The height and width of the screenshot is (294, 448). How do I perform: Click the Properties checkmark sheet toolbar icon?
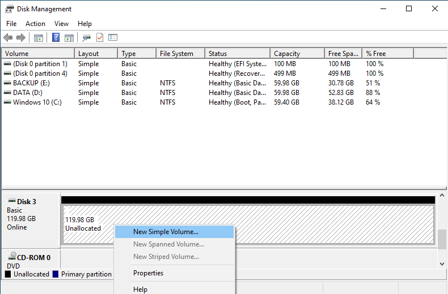(100, 37)
